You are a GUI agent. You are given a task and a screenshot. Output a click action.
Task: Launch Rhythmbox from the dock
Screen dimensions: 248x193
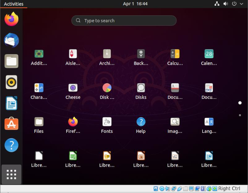[x=11, y=82]
